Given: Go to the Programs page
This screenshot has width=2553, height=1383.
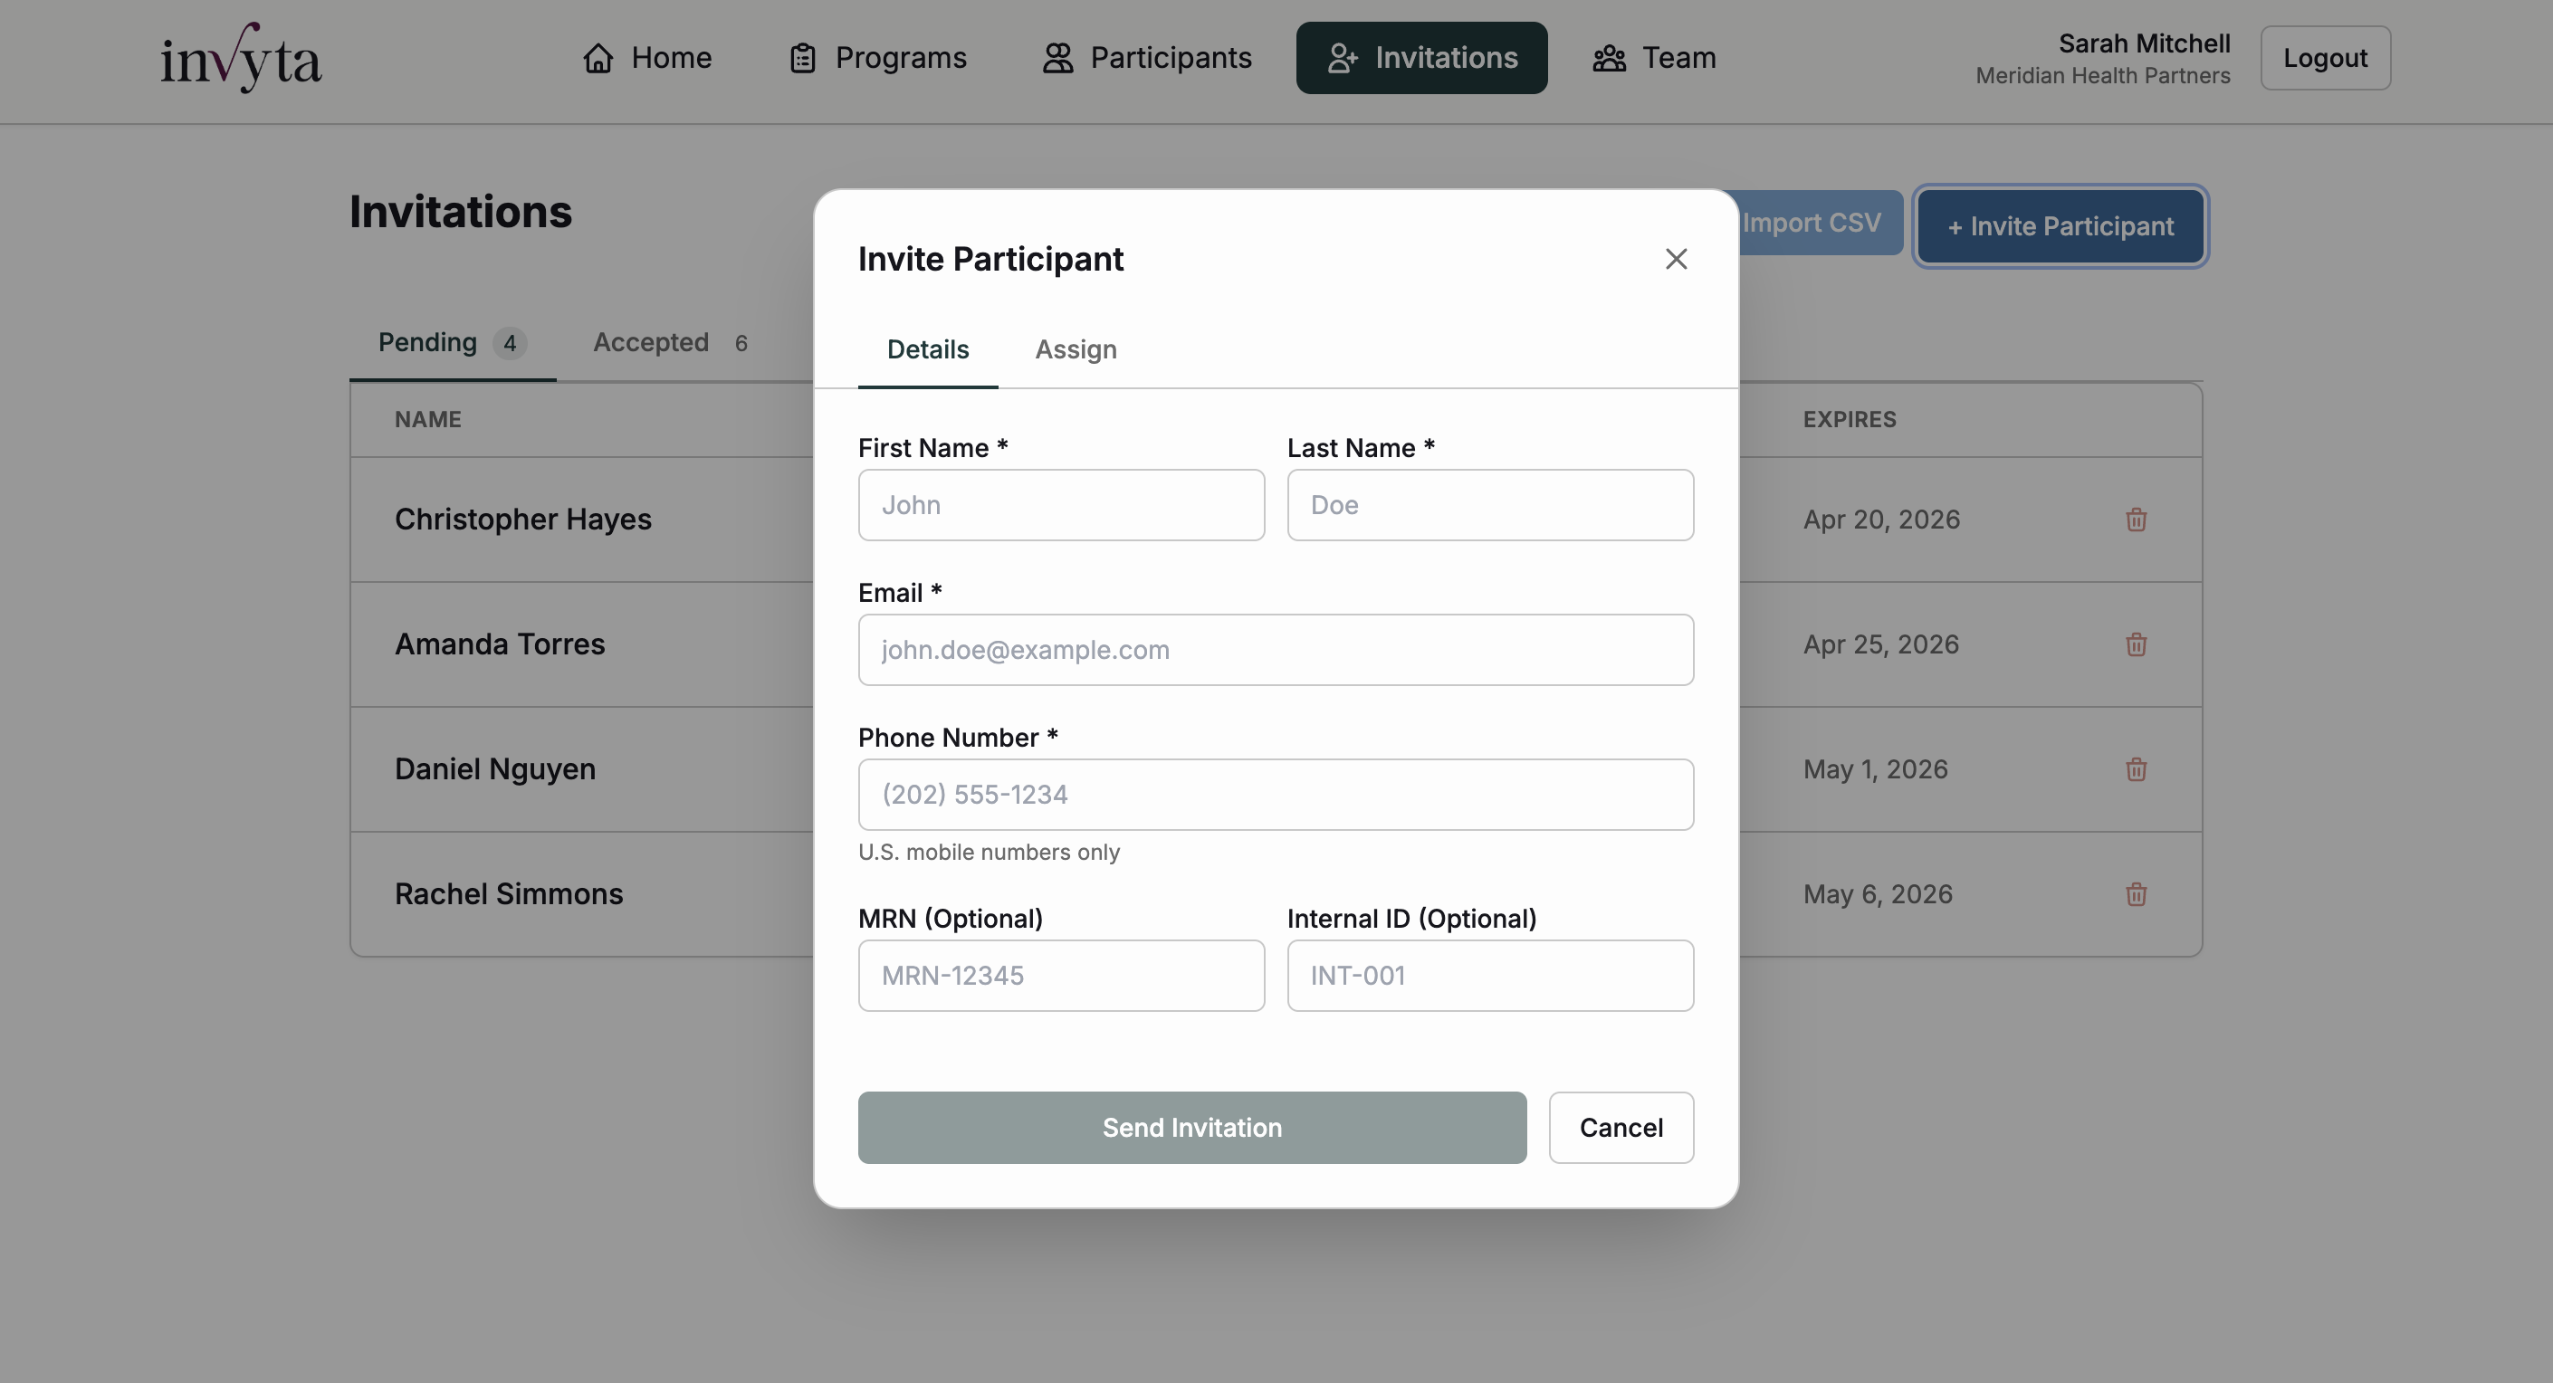Looking at the screenshot, I should coord(878,57).
